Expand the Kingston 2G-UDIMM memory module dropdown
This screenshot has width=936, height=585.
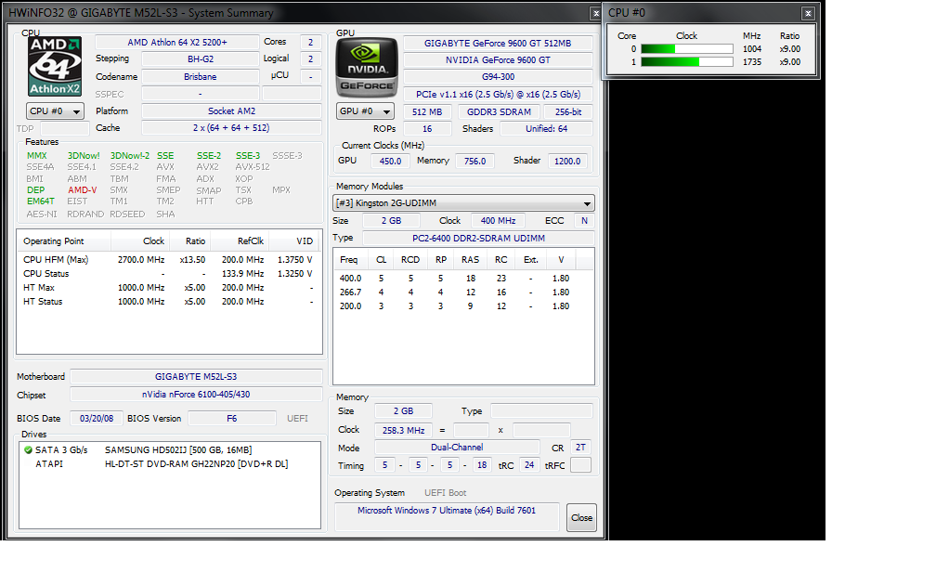click(463, 203)
